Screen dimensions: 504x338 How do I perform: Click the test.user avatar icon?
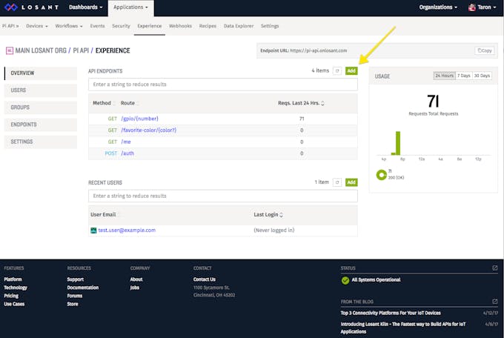click(x=93, y=231)
